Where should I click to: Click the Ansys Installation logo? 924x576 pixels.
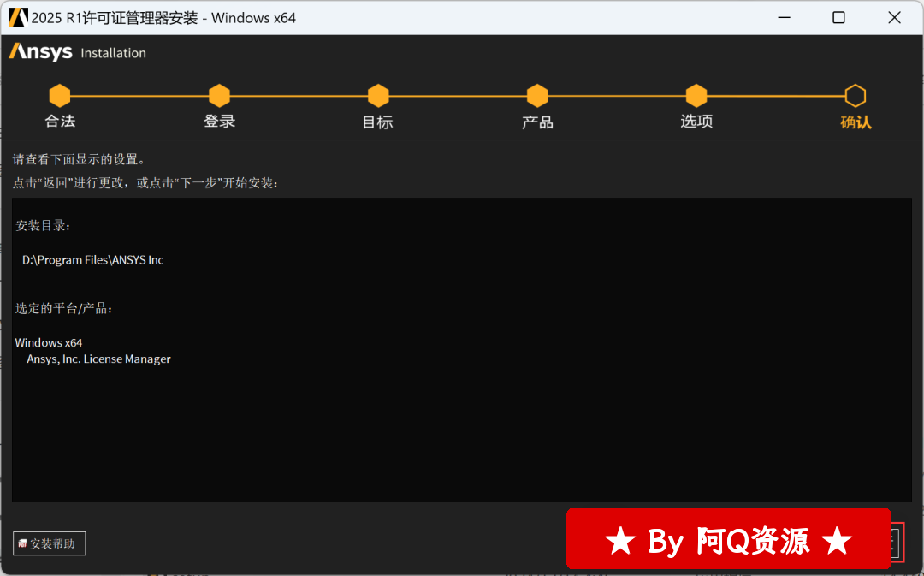click(77, 52)
